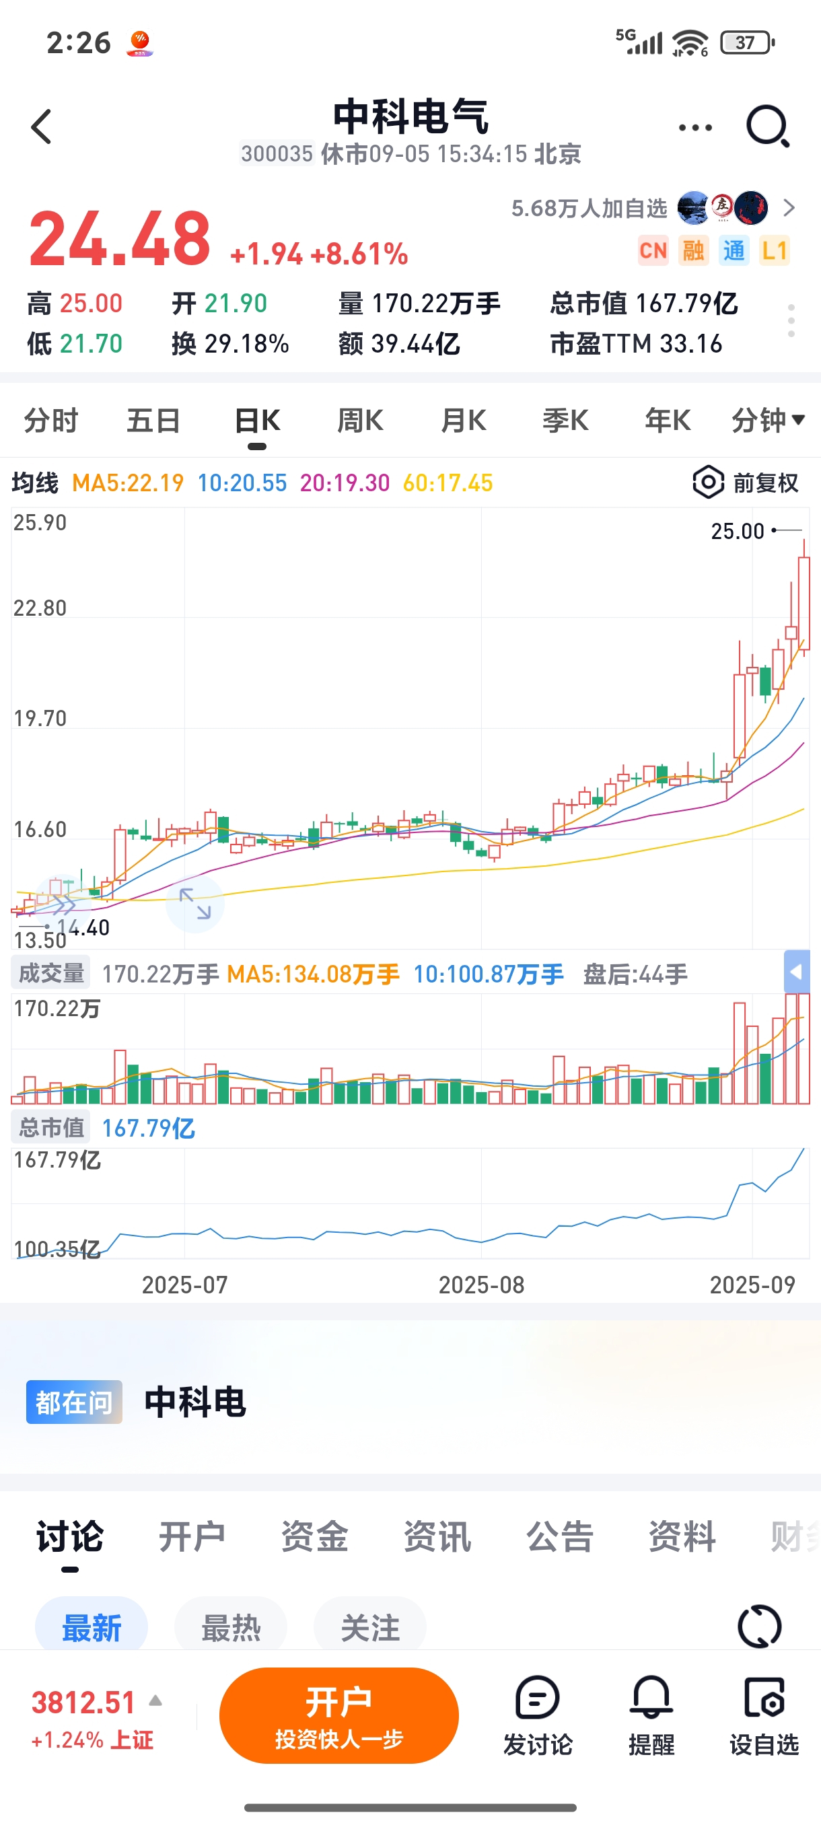Tap the fullscreen expand chart icon

click(x=194, y=904)
